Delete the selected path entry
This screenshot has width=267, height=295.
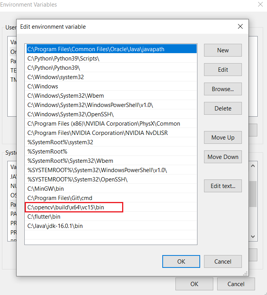pyautogui.click(x=223, y=109)
